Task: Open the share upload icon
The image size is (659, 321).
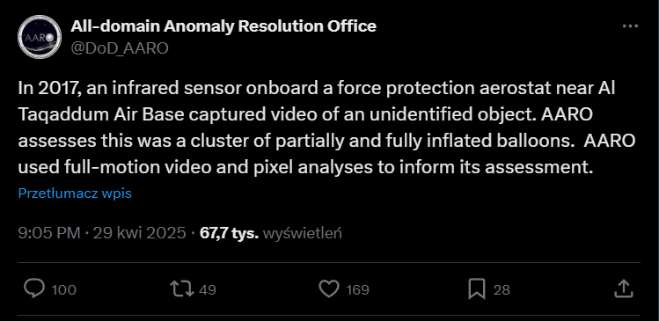Action: [x=624, y=288]
